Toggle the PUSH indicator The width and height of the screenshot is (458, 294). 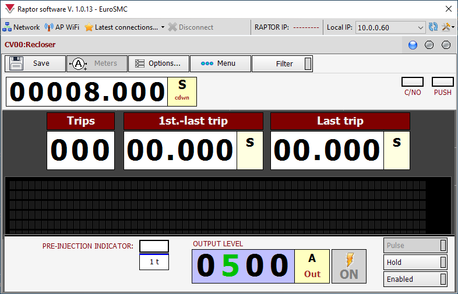point(442,82)
